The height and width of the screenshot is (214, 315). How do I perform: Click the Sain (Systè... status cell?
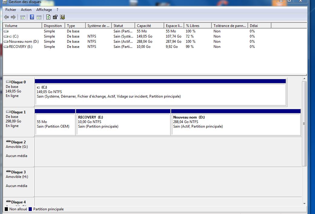[x=123, y=36]
